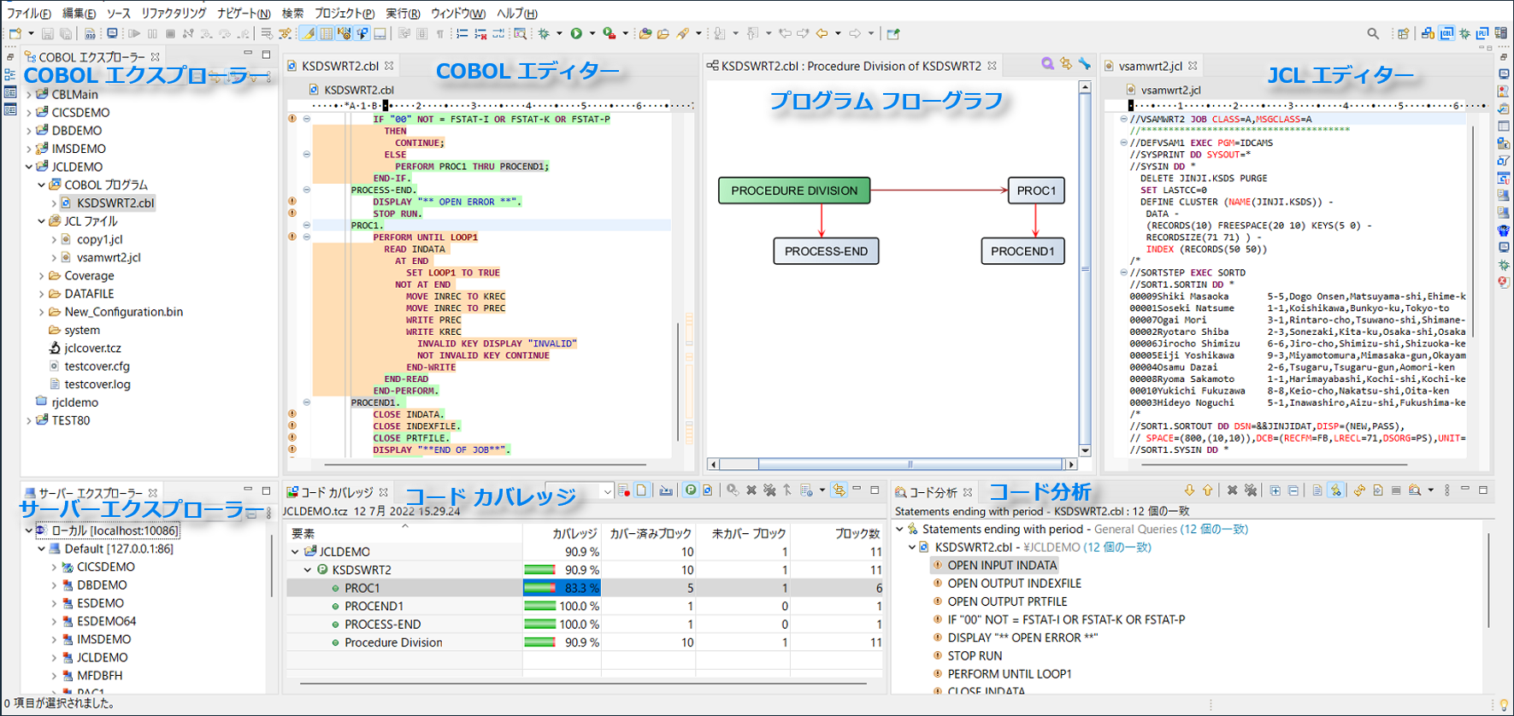Click the カバレッジ column header

click(x=561, y=533)
